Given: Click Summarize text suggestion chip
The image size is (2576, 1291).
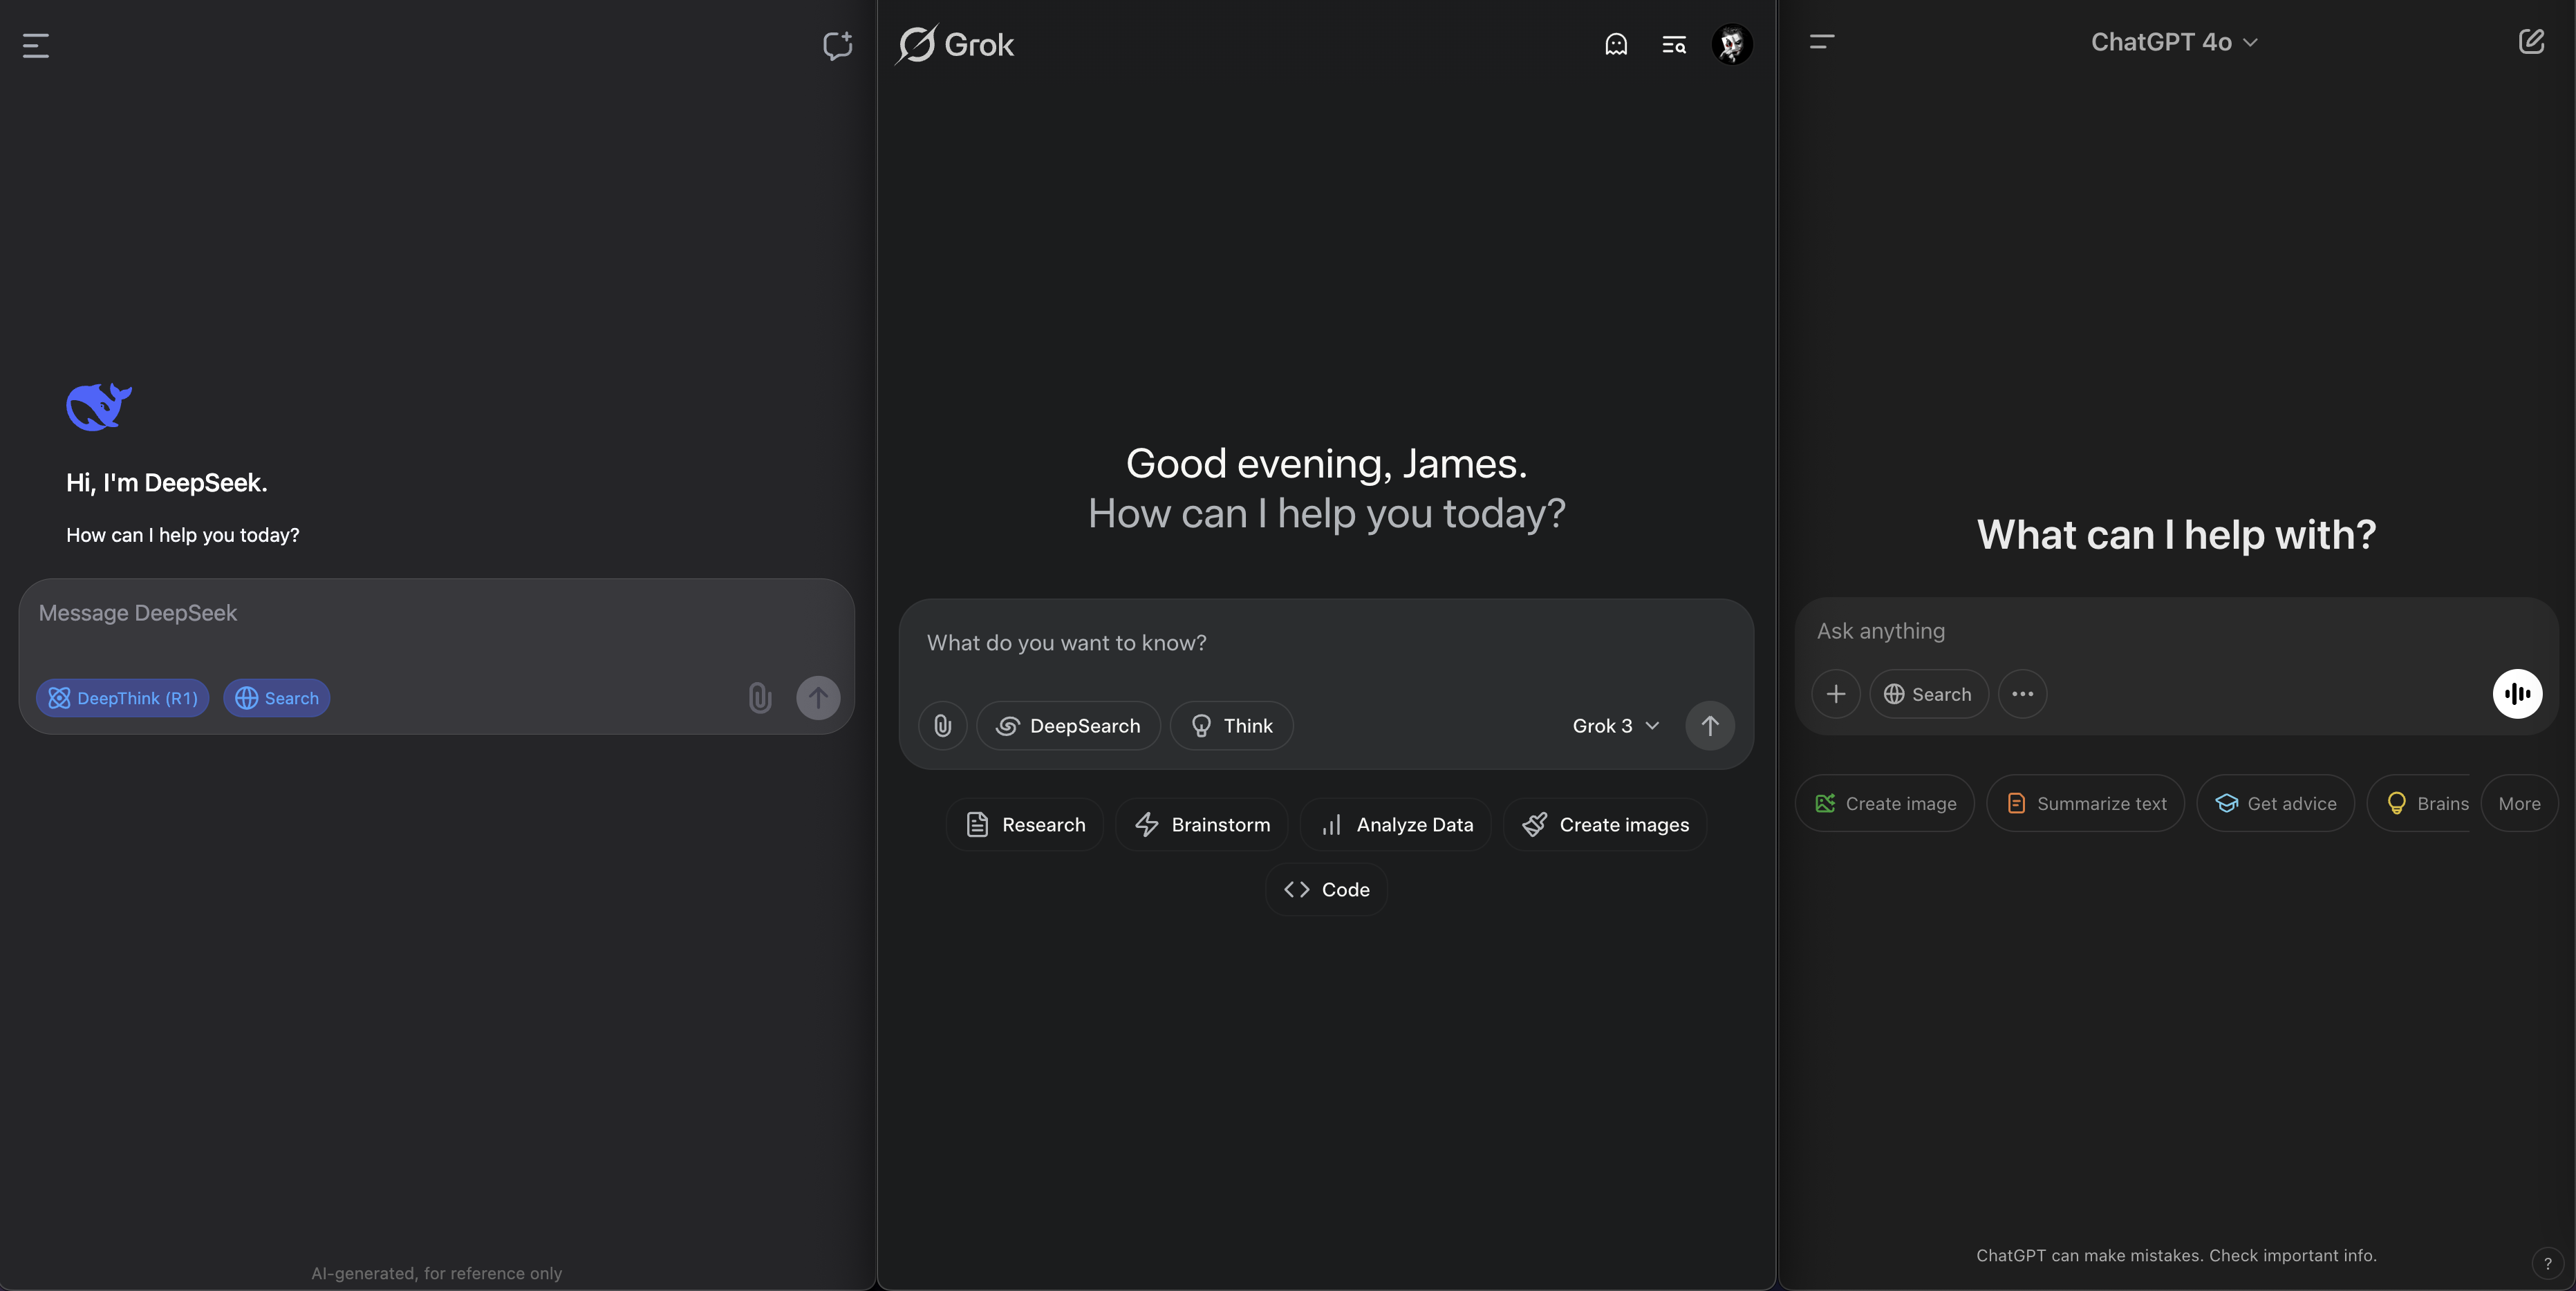Looking at the screenshot, I should [x=2085, y=803].
